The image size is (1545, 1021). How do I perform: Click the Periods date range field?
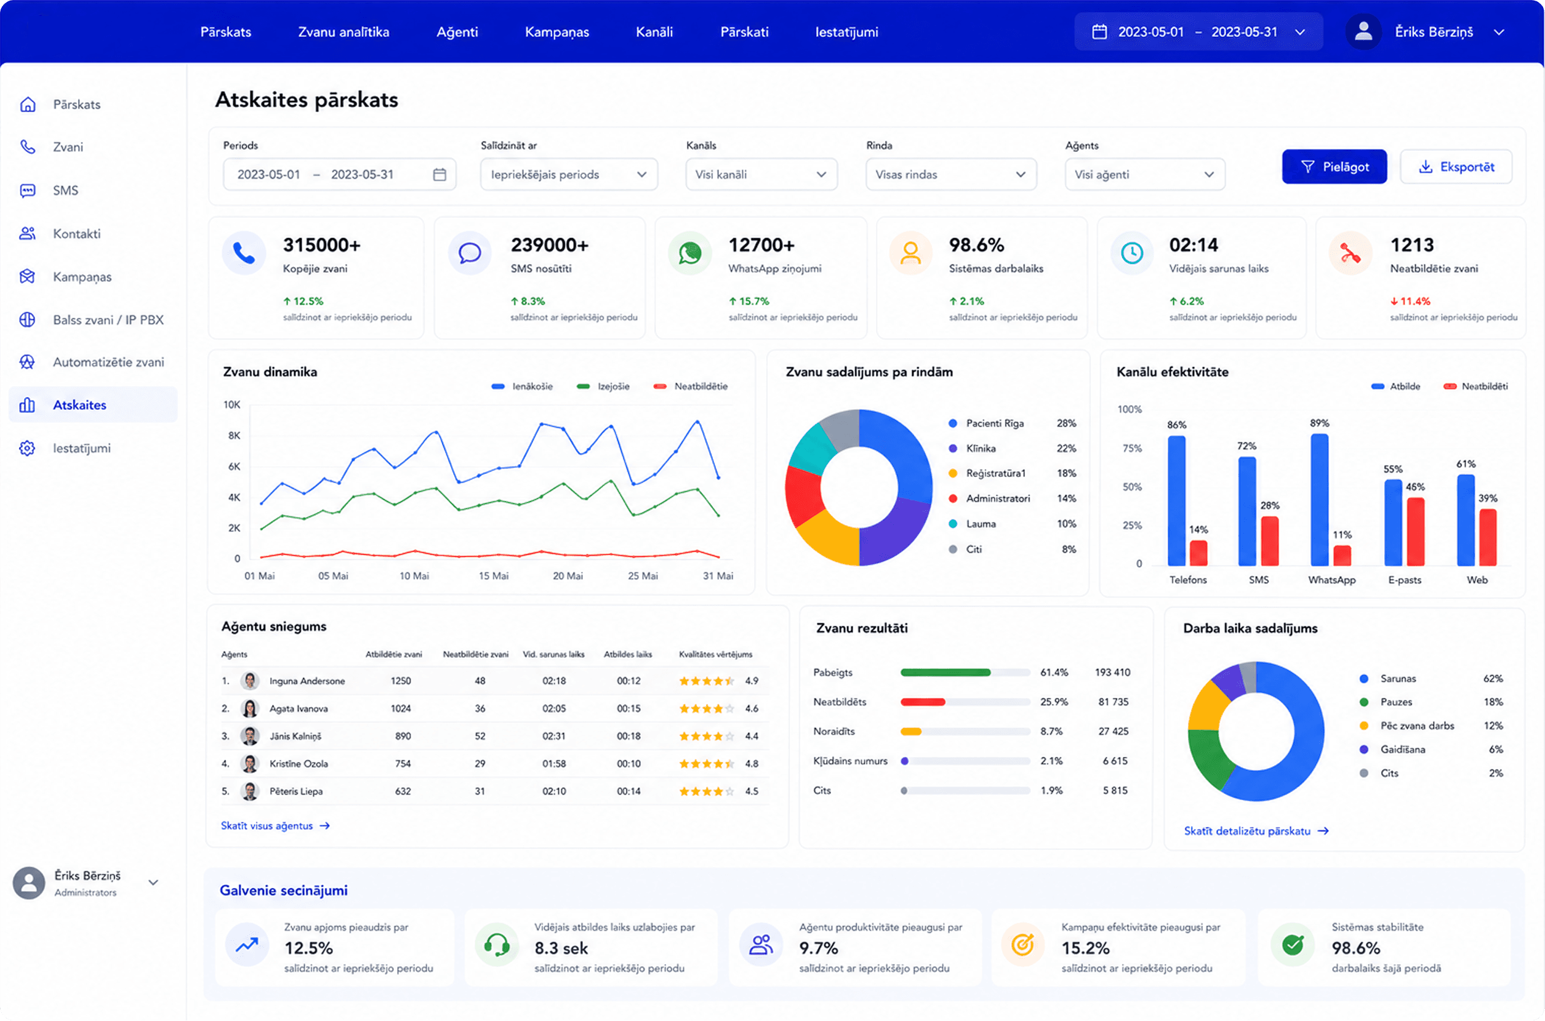339,175
